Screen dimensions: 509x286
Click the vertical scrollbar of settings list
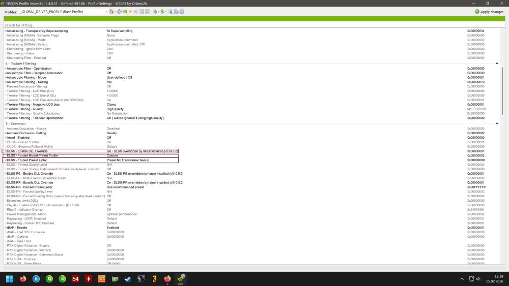[x=503, y=91]
